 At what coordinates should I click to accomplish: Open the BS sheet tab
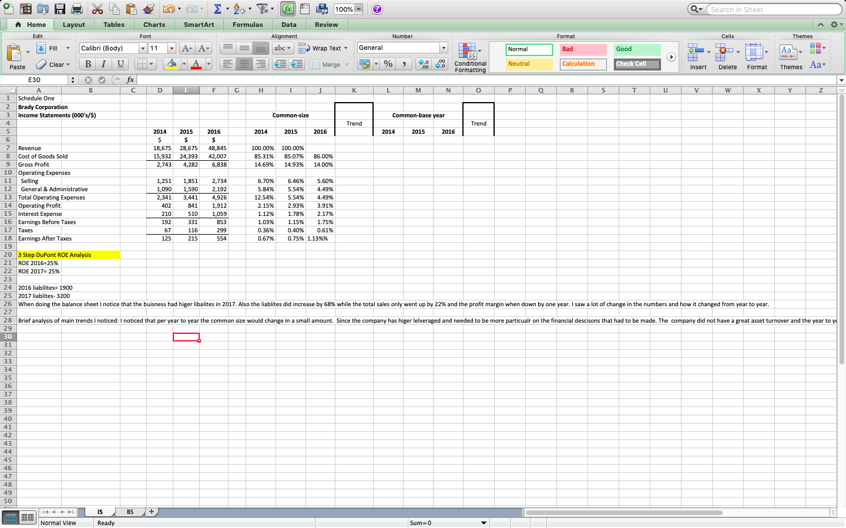(x=130, y=512)
